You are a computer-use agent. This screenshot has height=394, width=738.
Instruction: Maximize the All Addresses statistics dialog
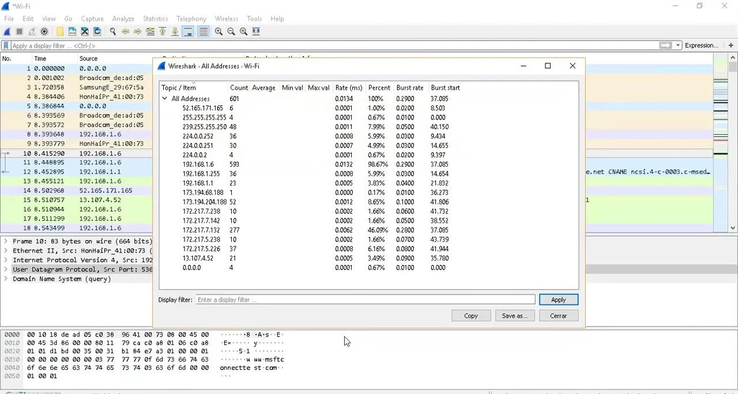pyautogui.click(x=548, y=66)
